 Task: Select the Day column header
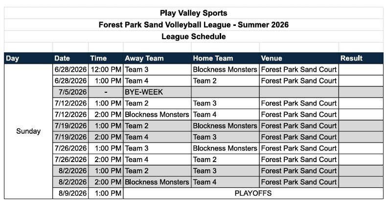(x=28, y=58)
